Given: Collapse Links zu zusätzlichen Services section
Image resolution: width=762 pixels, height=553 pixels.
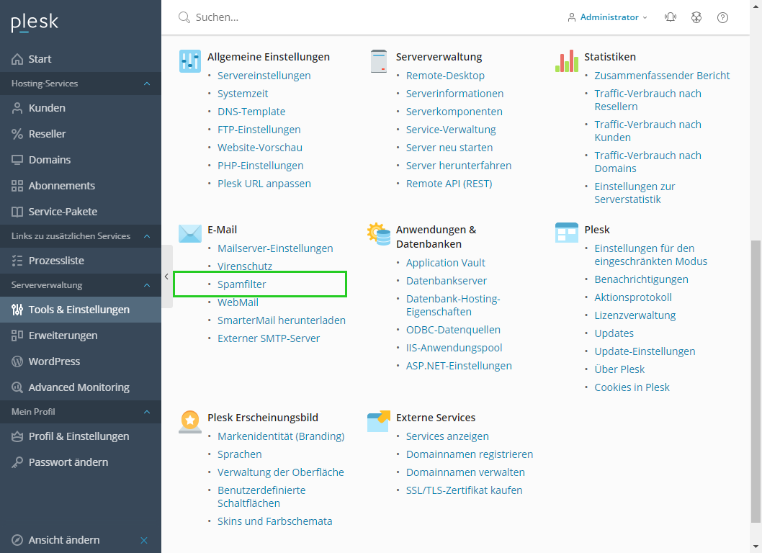Looking at the screenshot, I should [147, 236].
